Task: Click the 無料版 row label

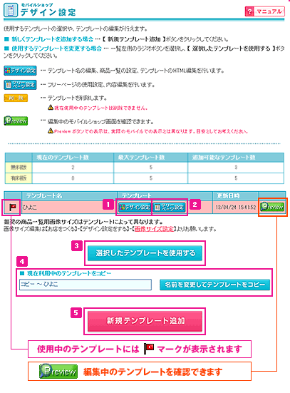Action: pos(19,167)
